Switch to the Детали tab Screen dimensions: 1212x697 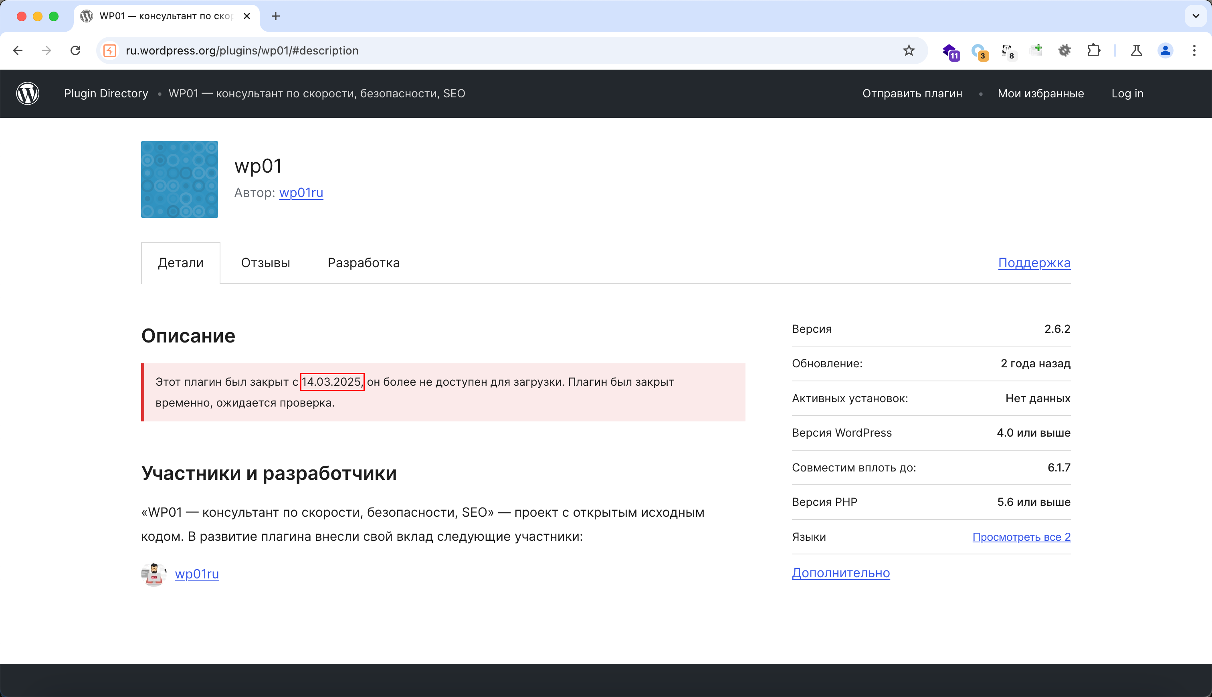click(180, 263)
